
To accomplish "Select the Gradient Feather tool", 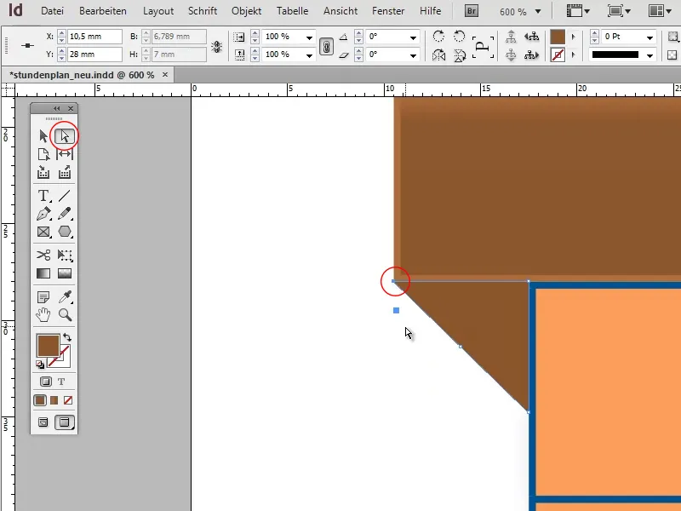I will 65,273.
